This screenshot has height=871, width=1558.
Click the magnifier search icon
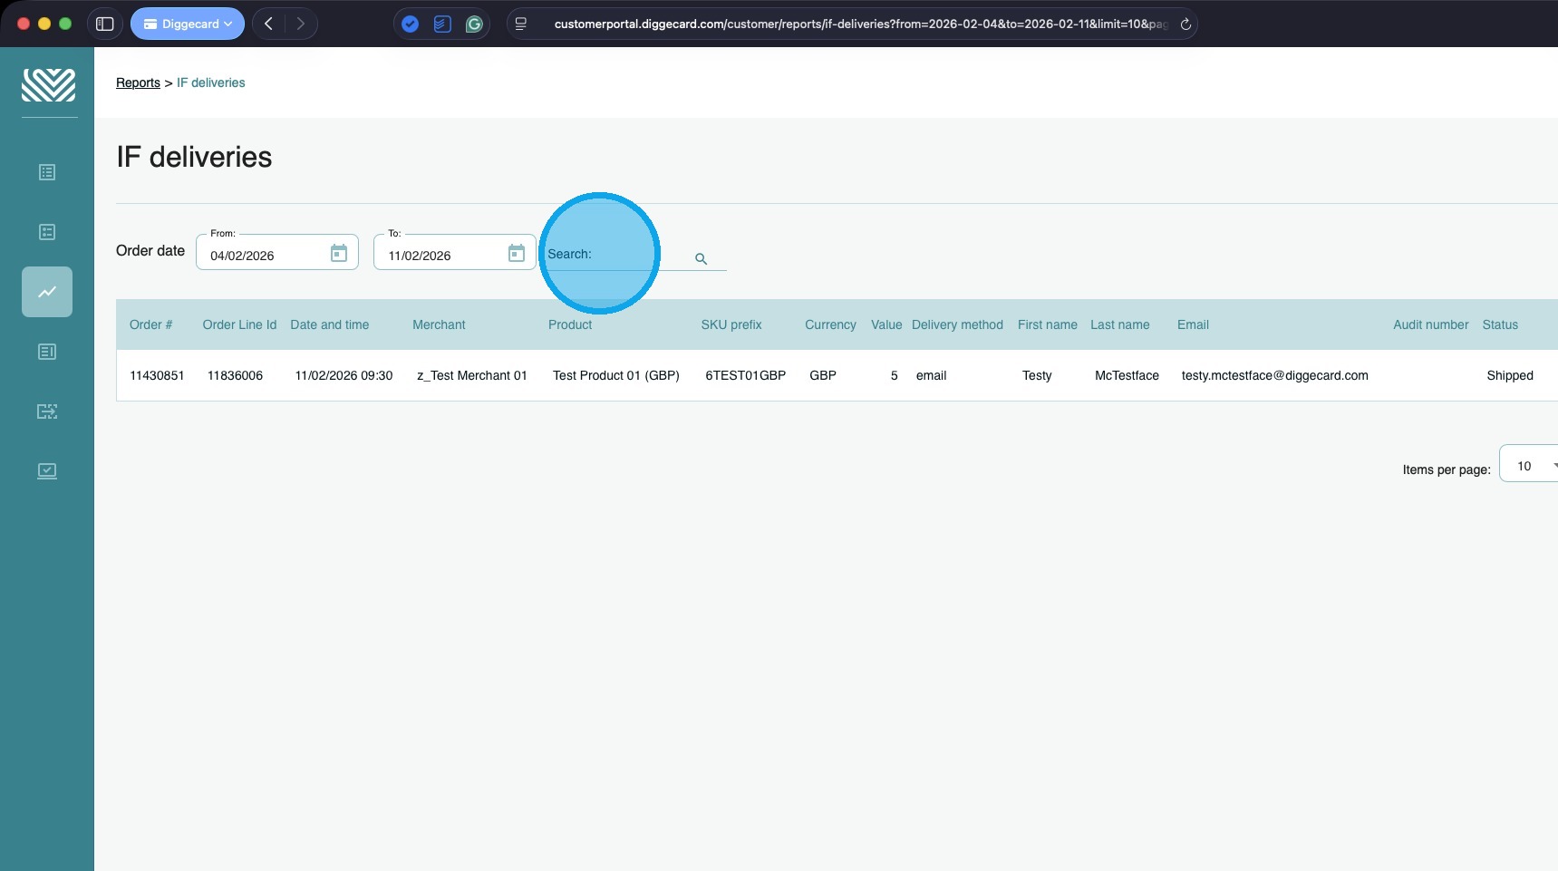(701, 259)
